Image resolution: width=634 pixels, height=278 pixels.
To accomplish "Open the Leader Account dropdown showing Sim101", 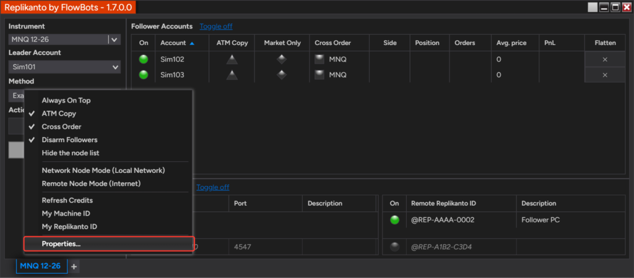I will tap(64, 67).
